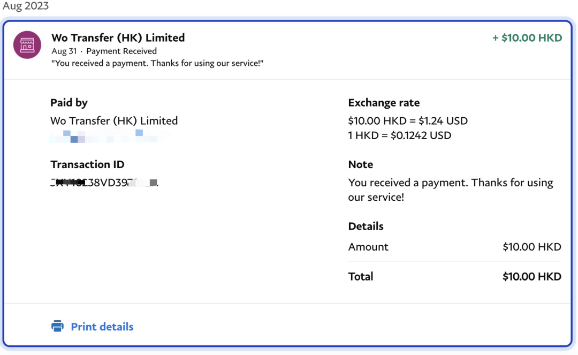Click the note text about received payment
578x355 pixels.
pyautogui.click(x=451, y=190)
